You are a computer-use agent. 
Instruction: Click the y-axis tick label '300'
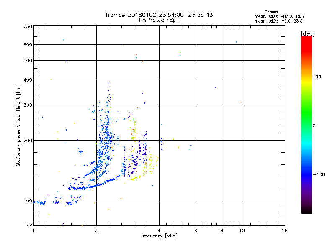click(28, 105)
